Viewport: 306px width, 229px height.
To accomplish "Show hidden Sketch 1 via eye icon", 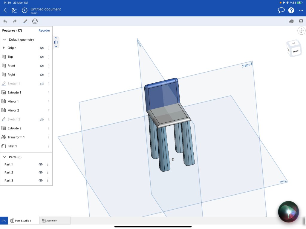I will (42, 84).
